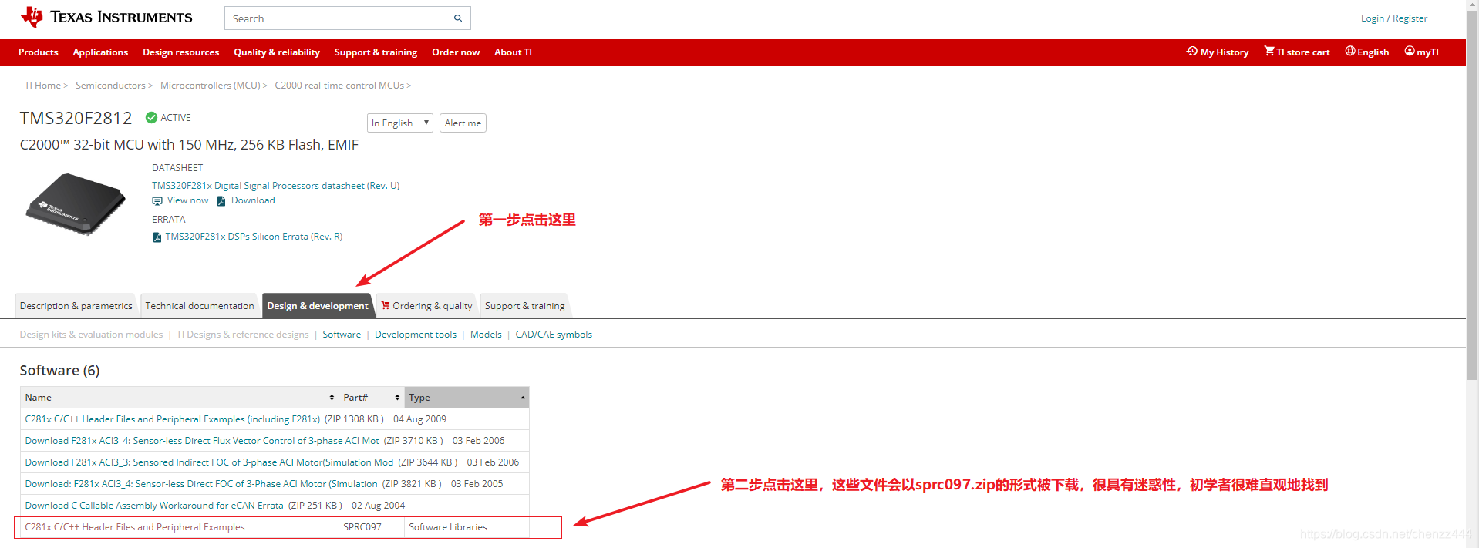Screen dimensions: 1479x548
Task: Open the myTI user icon
Action: tap(1410, 52)
